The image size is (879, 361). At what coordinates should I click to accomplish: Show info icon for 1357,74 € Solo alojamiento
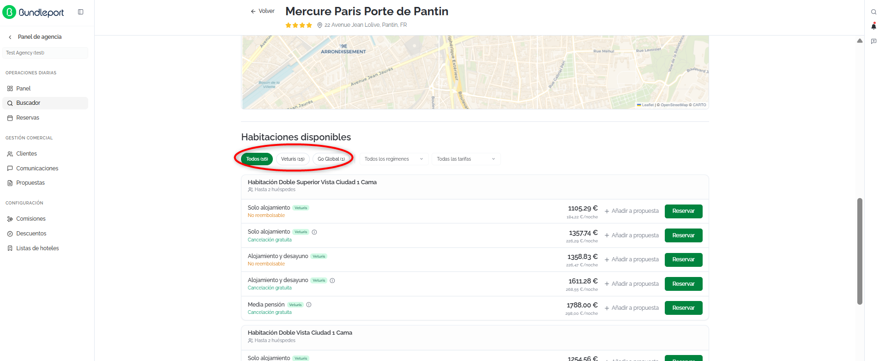click(314, 232)
